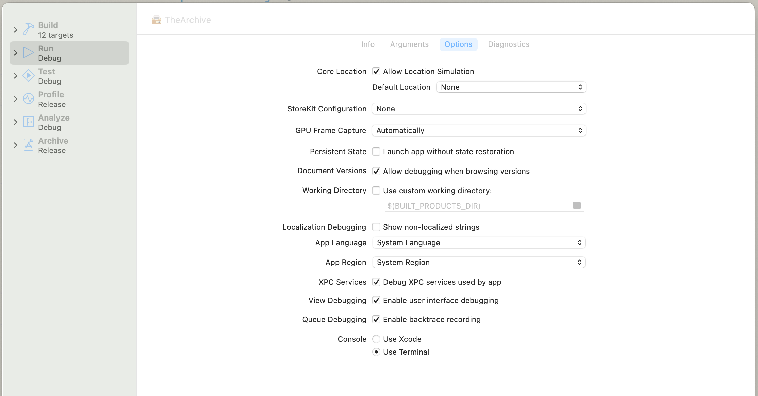Switch to the Arguments tab
The height and width of the screenshot is (396, 758).
pos(409,44)
